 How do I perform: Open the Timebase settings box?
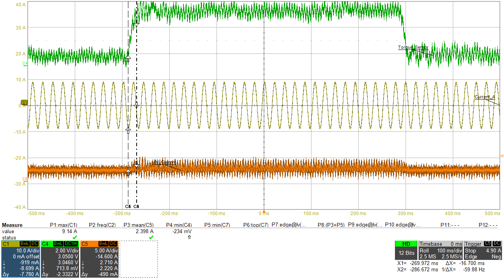tap(440, 250)
